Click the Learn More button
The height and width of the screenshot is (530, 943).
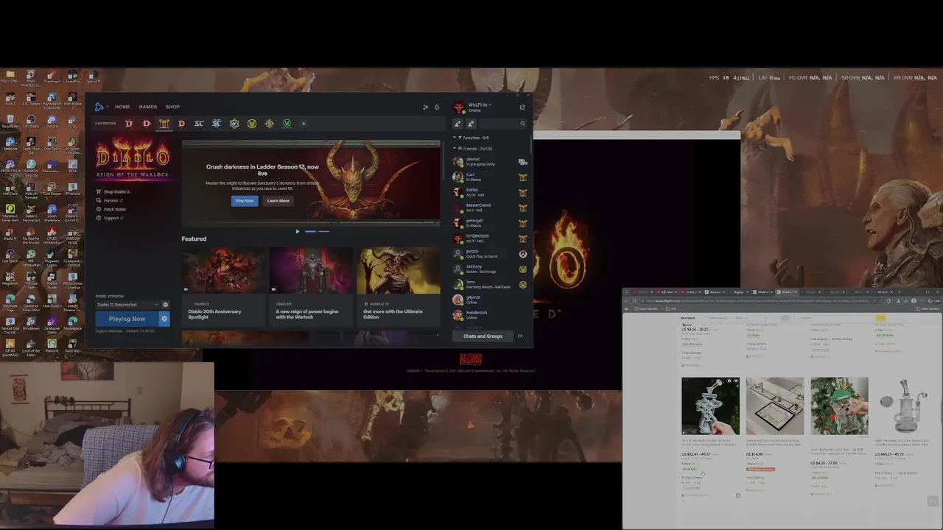(278, 201)
